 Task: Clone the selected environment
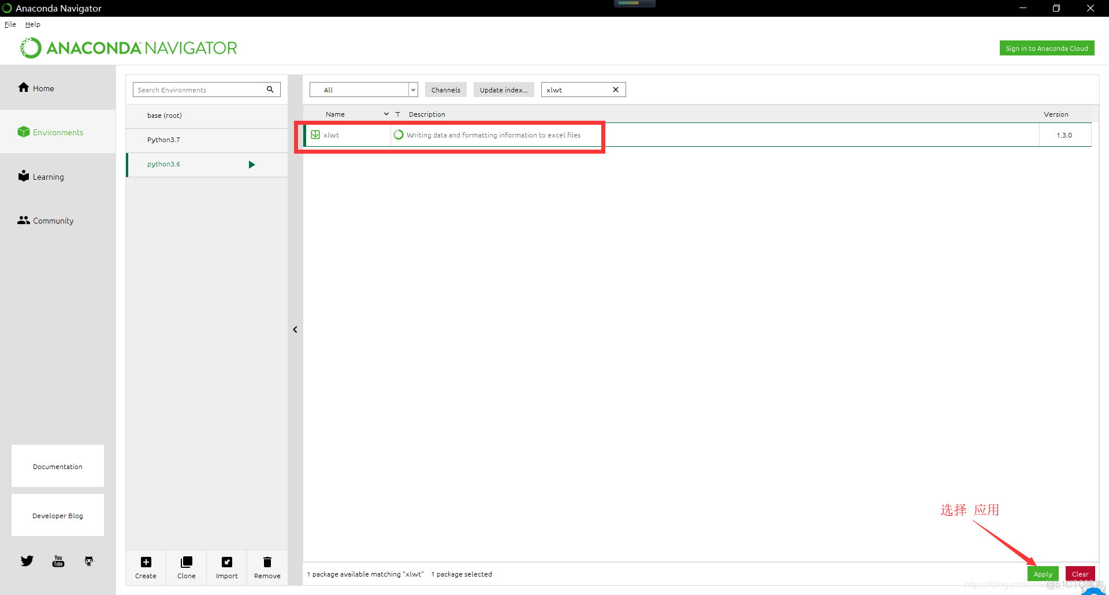coord(186,567)
